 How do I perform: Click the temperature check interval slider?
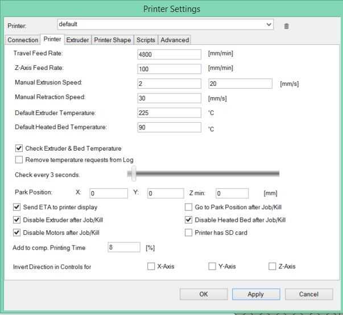click(205, 173)
